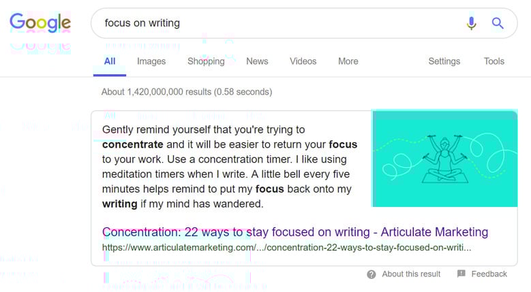Open the Shopping tab
This screenshot has width=531, height=292.
tap(206, 61)
